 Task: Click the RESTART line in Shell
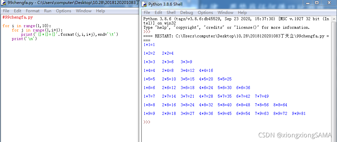coord(236,36)
